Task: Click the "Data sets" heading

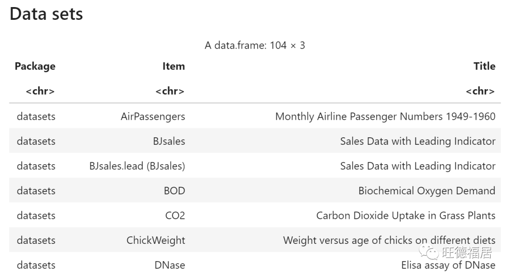Action: [46, 14]
